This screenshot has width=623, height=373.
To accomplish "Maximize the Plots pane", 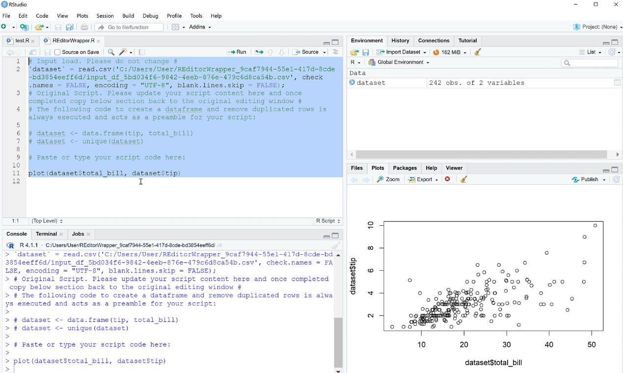I will click(615, 170).
